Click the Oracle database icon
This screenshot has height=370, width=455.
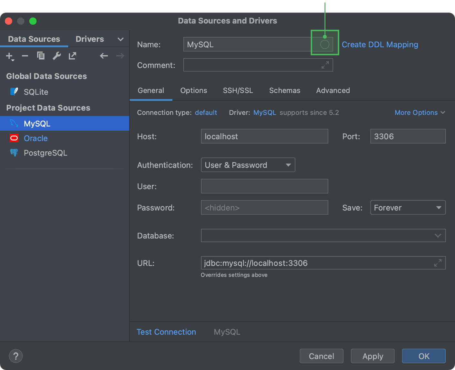click(x=14, y=138)
